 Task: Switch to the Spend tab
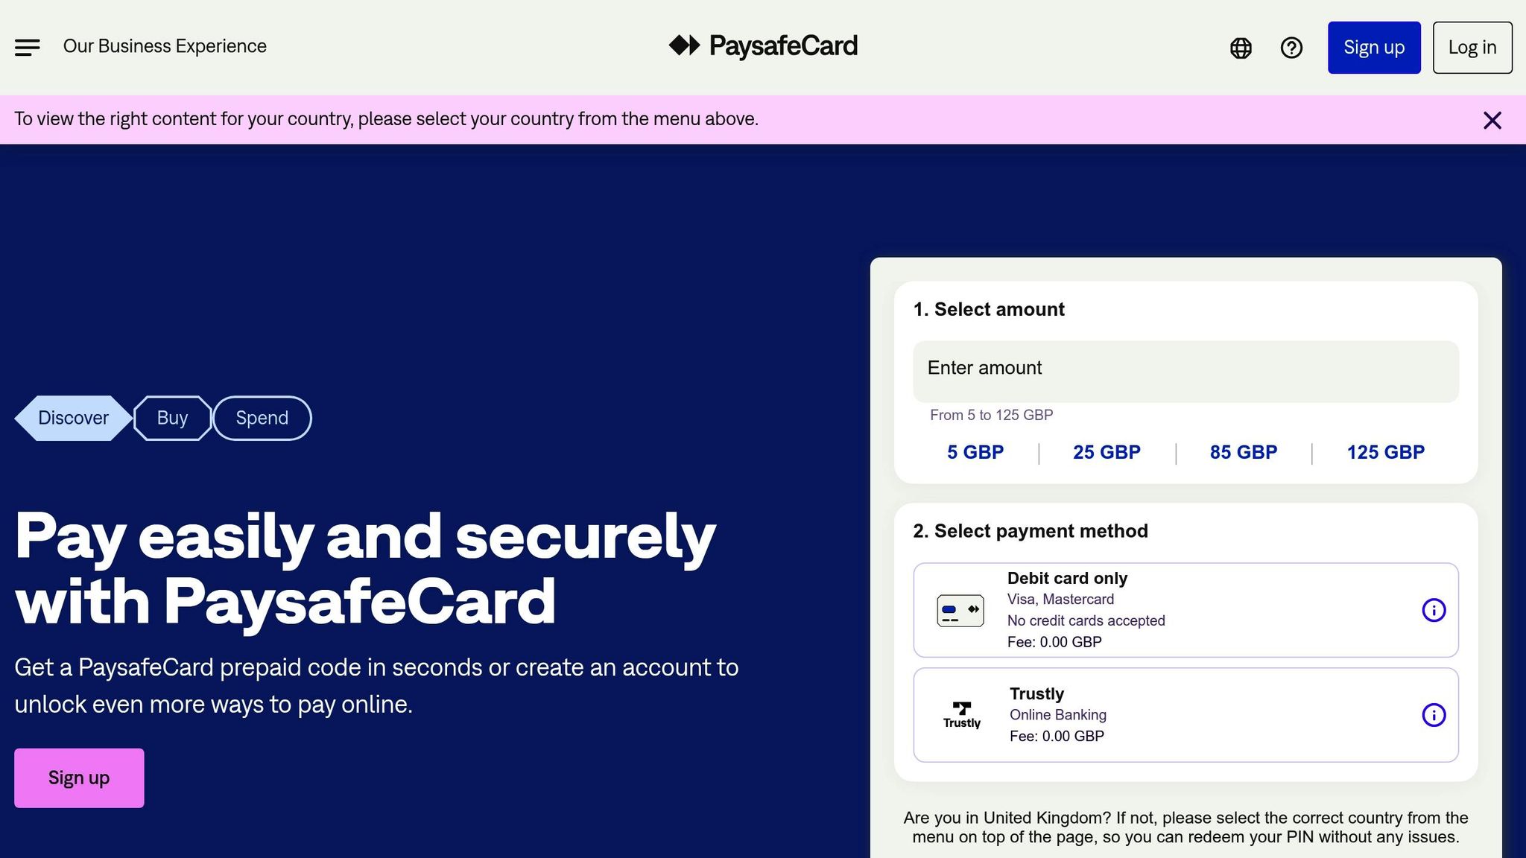pos(262,418)
